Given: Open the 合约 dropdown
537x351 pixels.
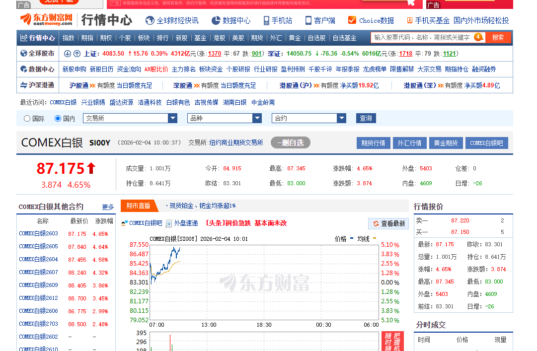Looking at the screenshot, I should click(x=309, y=118).
